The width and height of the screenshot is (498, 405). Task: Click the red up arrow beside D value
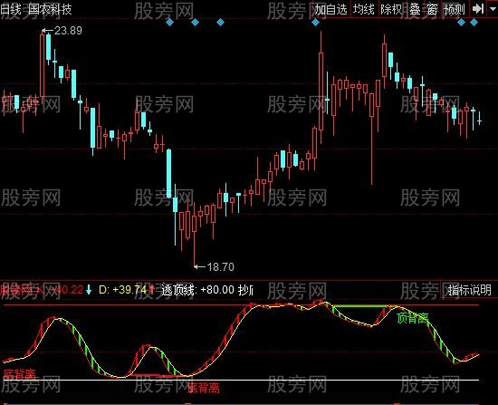pyautogui.click(x=152, y=289)
